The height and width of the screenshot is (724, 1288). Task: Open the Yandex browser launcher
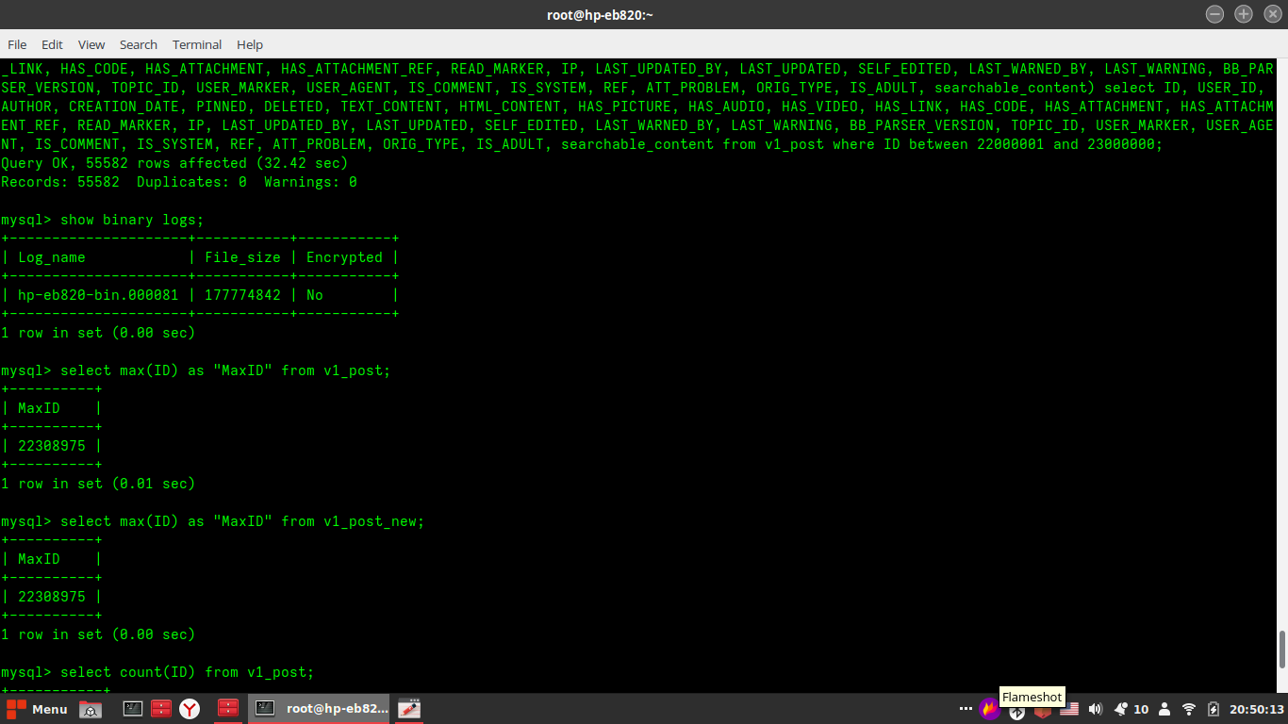click(190, 709)
